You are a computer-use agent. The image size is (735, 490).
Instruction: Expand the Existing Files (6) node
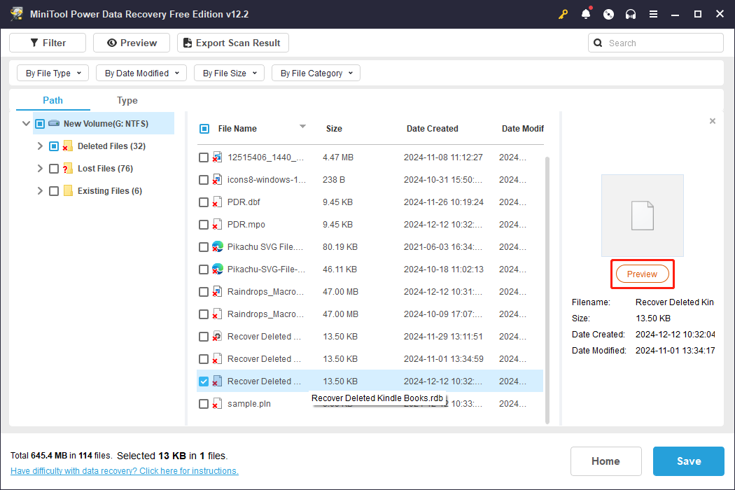40,191
